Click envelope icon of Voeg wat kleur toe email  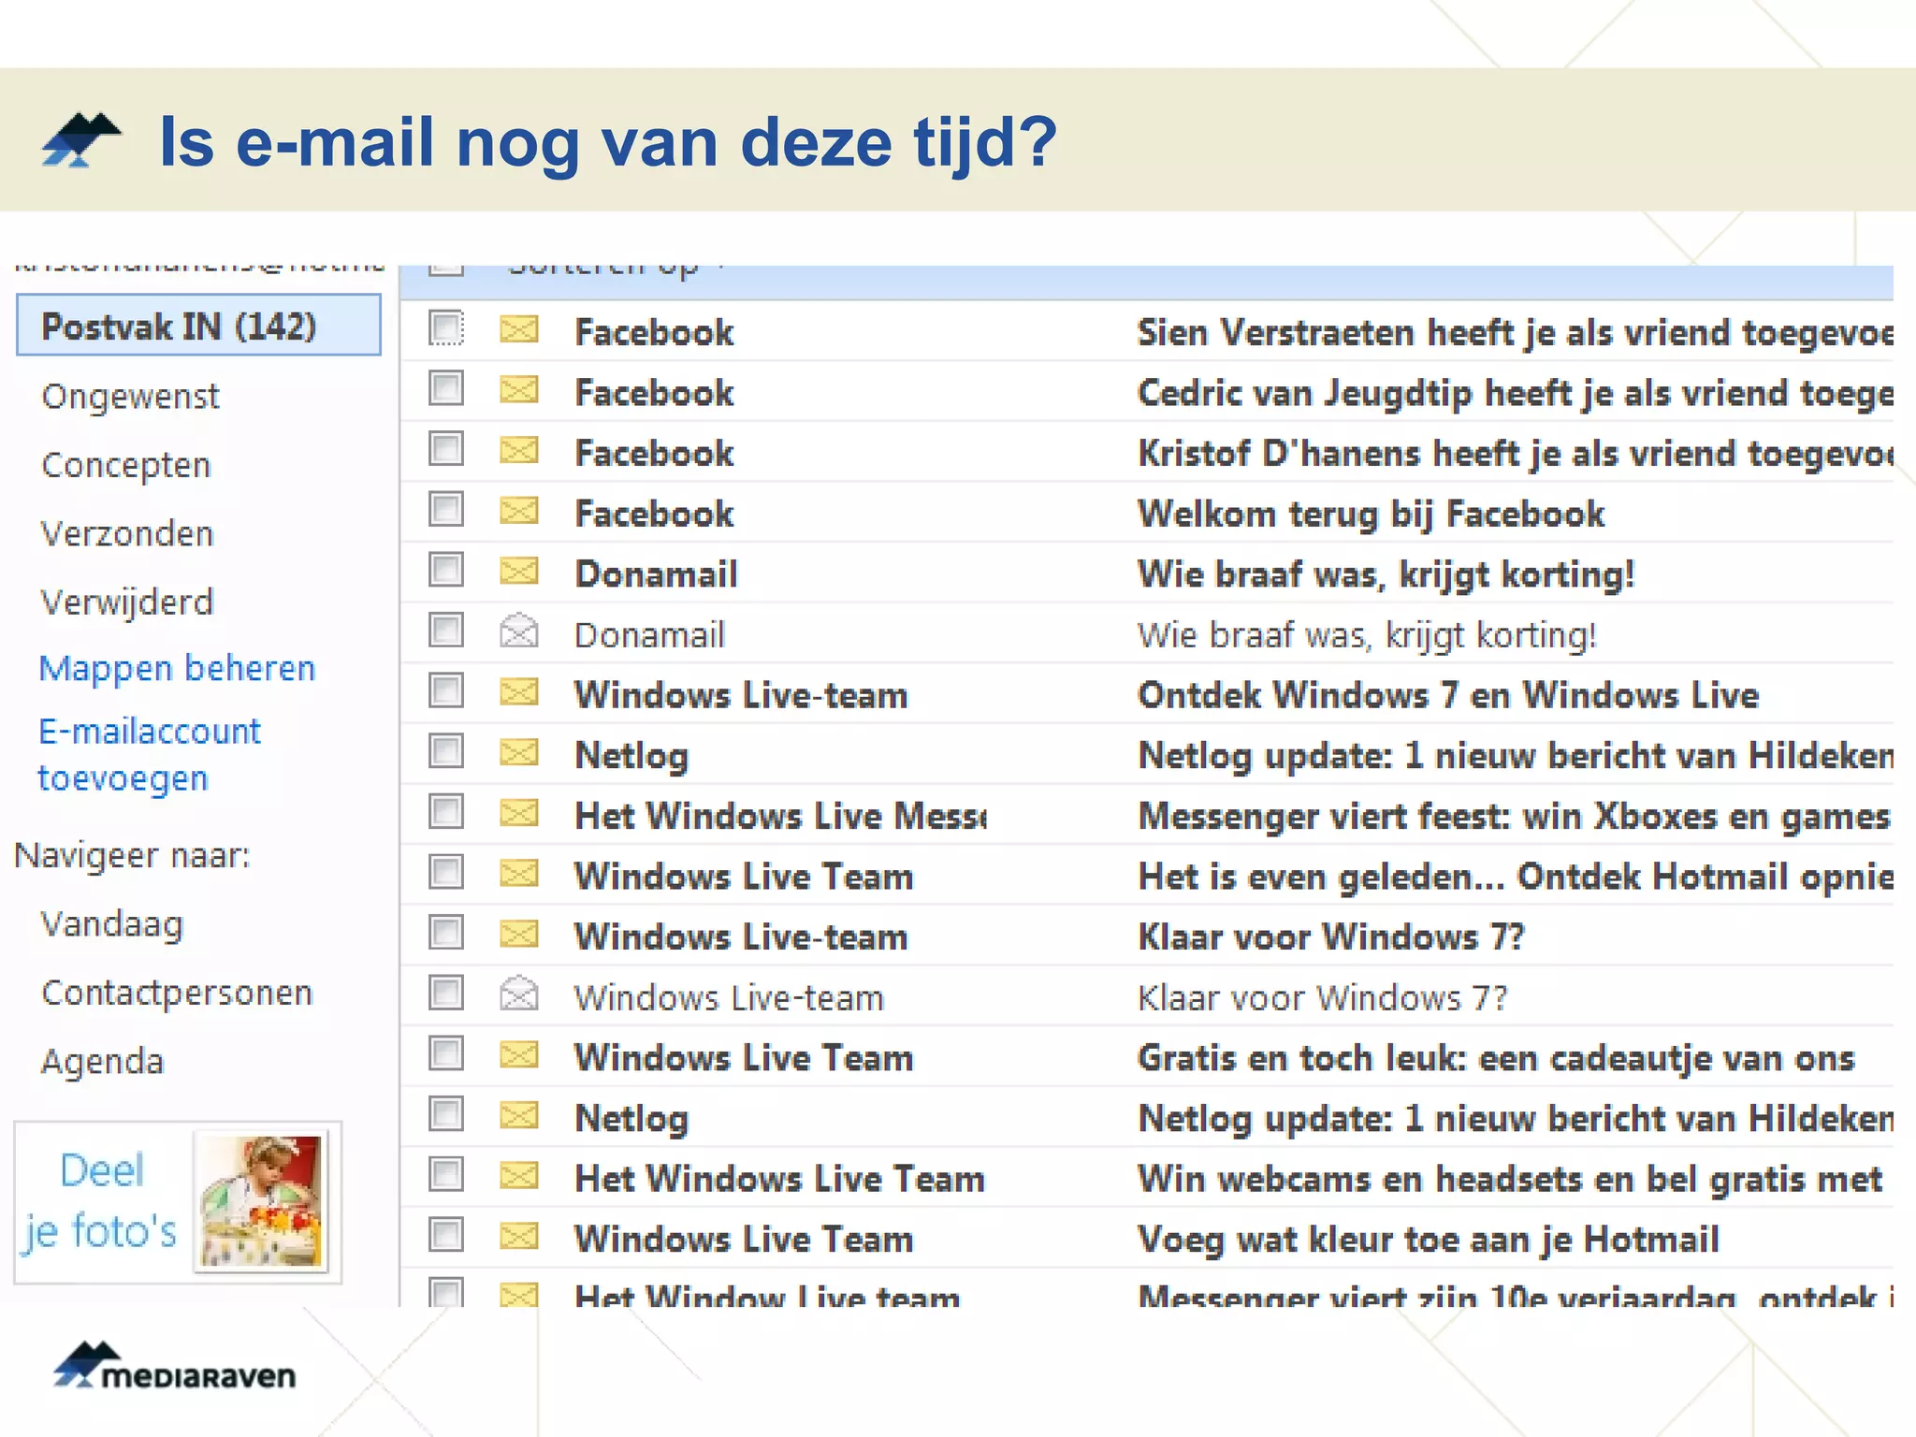point(519,1236)
